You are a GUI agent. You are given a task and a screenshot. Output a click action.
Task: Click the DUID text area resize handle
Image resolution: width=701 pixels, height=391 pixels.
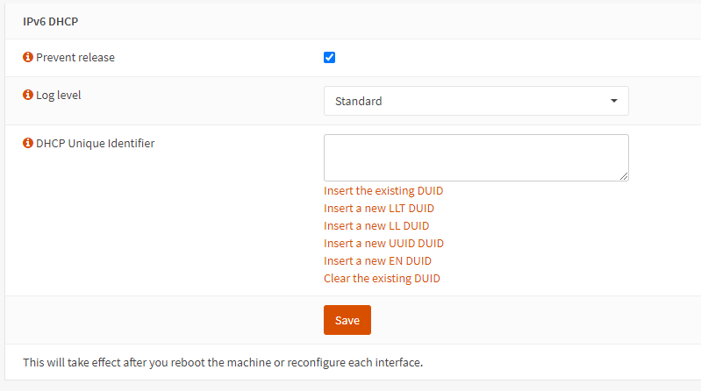(x=624, y=176)
